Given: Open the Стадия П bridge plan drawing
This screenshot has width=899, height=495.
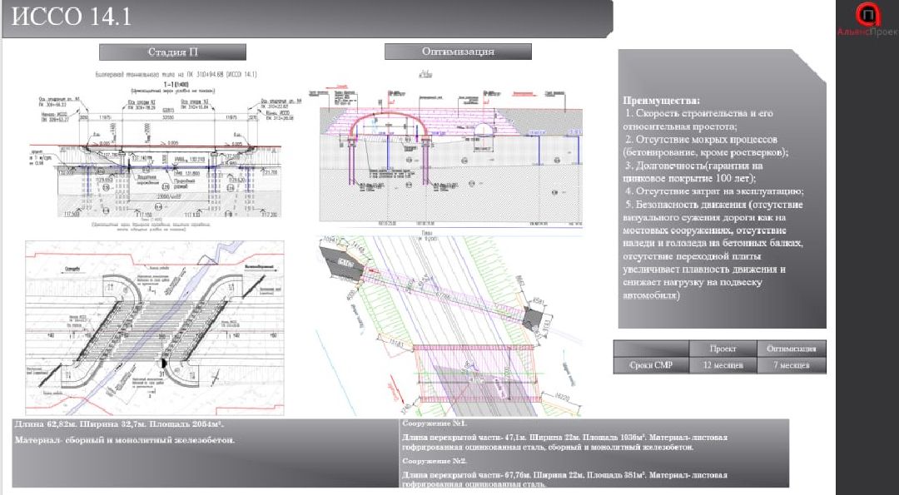Looking at the screenshot, I should (x=155, y=326).
